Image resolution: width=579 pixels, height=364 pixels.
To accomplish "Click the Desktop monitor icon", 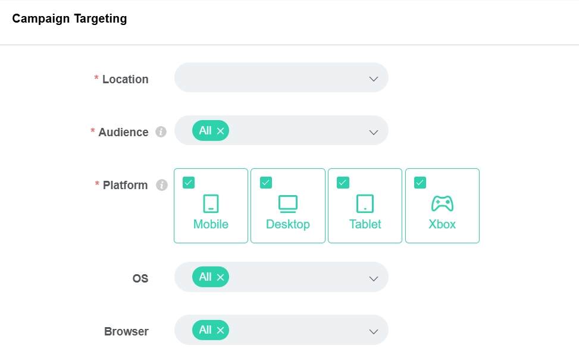I will coord(288,204).
